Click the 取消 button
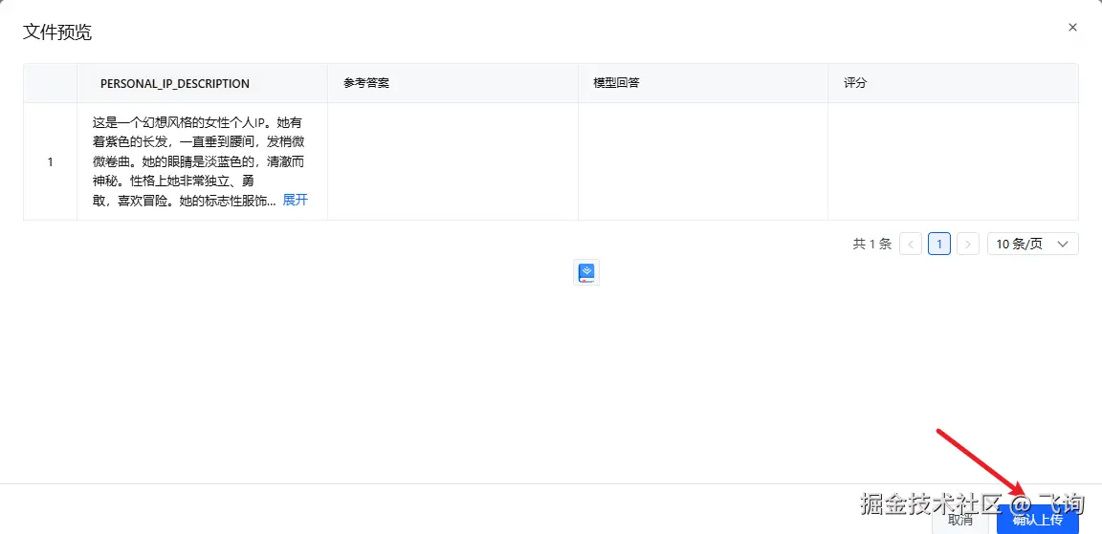 961,520
